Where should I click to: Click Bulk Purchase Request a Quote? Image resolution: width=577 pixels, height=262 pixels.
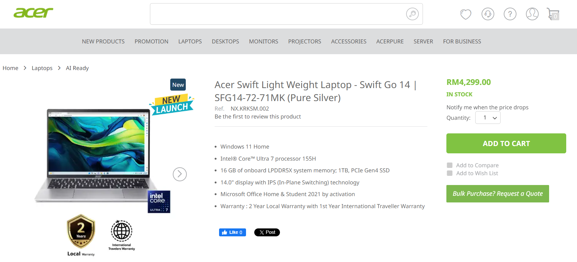coord(498,194)
